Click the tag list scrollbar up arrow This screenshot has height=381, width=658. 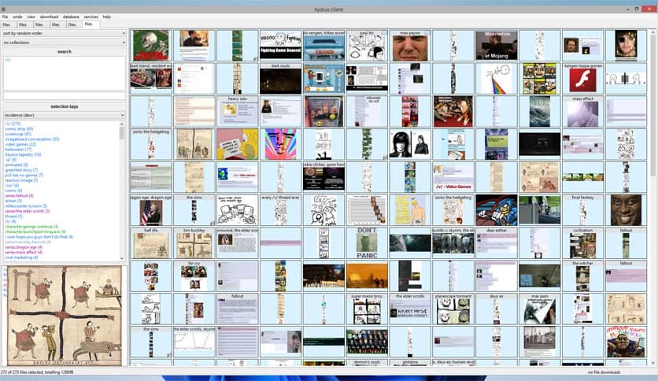pyautogui.click(x=122, y=124)
